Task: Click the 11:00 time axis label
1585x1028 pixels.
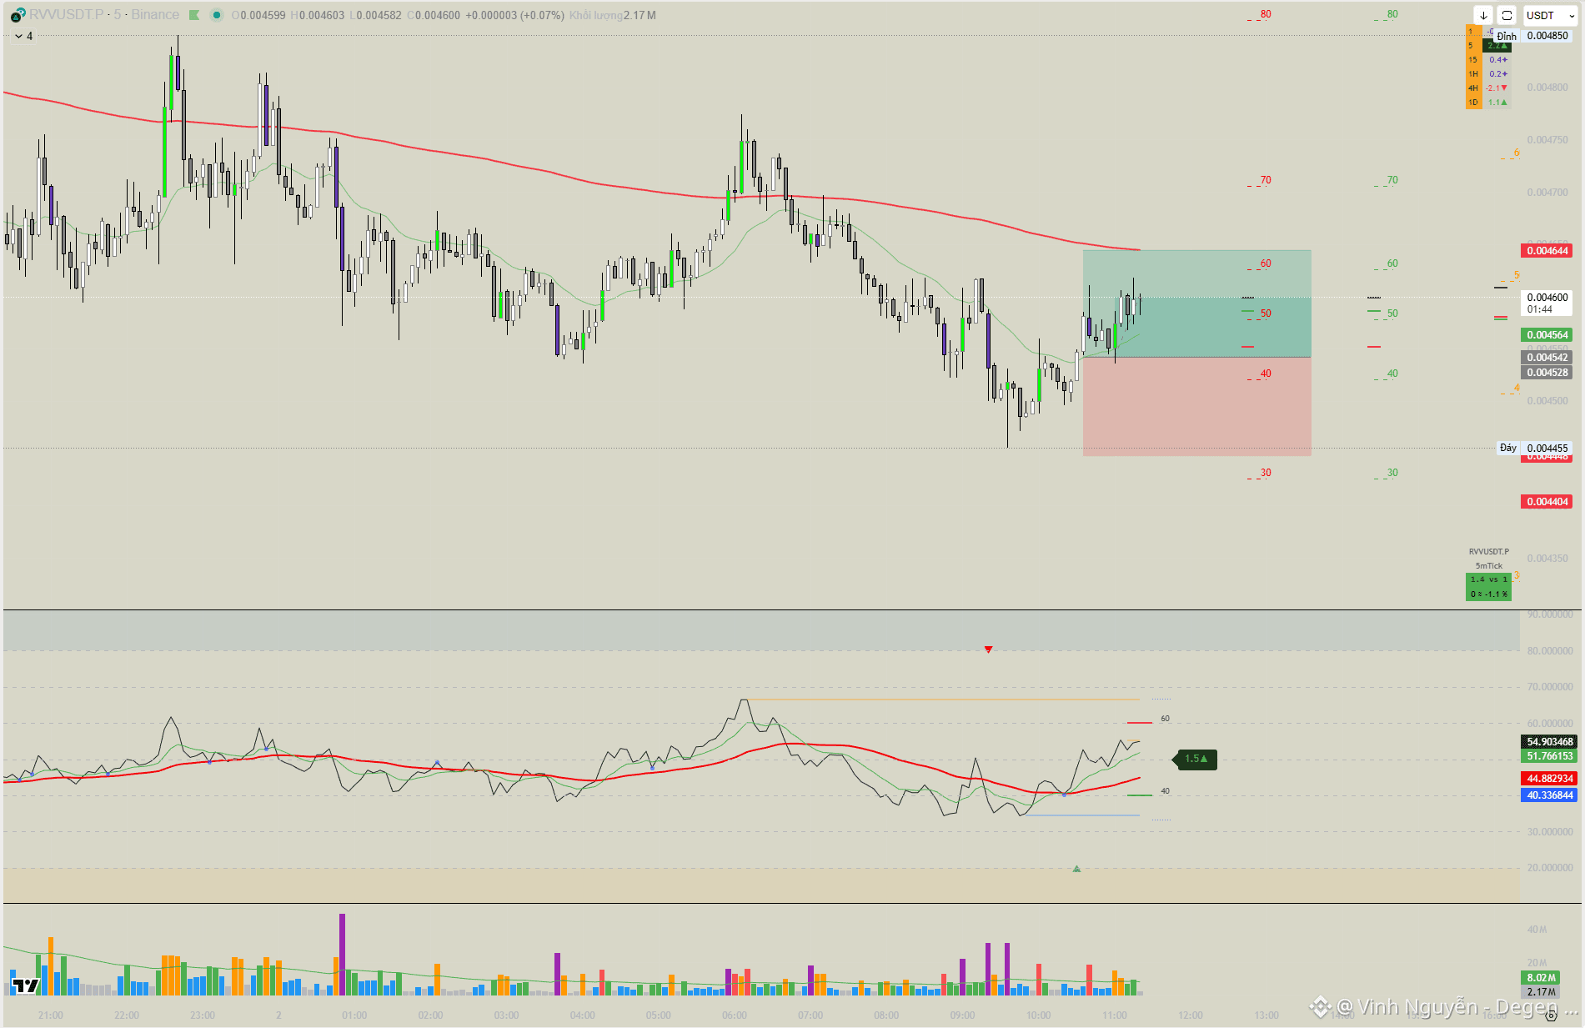Action: pyautogui.click(x=1115, y=1015)
